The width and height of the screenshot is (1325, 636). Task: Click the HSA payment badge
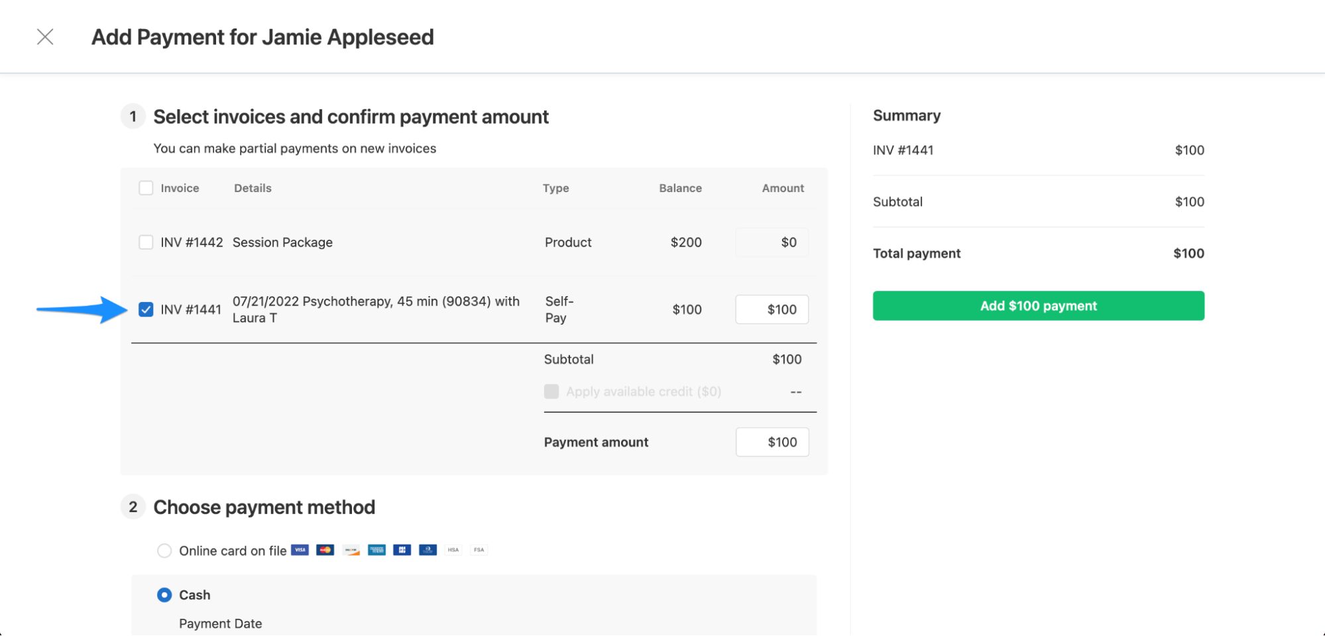click(x=453, y=550)
